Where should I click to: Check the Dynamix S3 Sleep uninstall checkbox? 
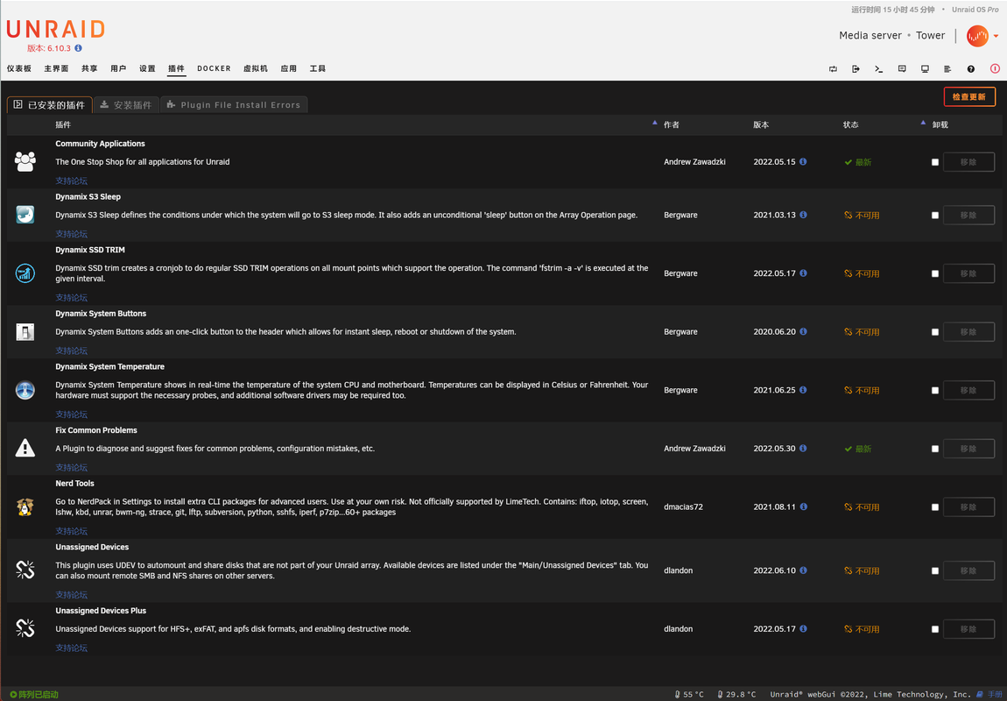point(935,216)
